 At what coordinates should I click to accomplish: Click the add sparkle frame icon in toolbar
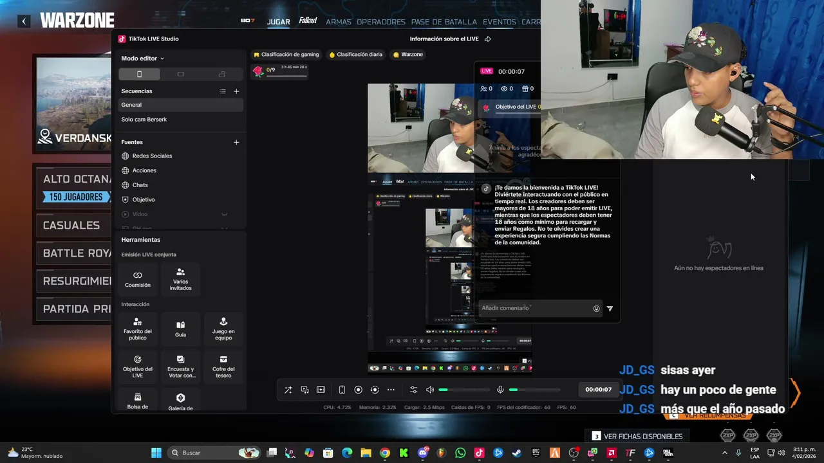pos(321,390)
